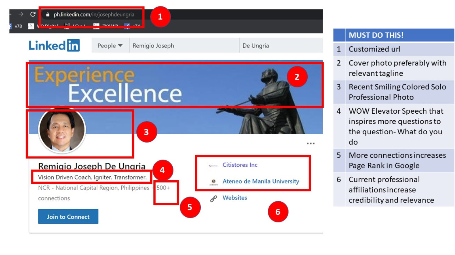Click the padlock site security icon

click(x=48, y=14)
